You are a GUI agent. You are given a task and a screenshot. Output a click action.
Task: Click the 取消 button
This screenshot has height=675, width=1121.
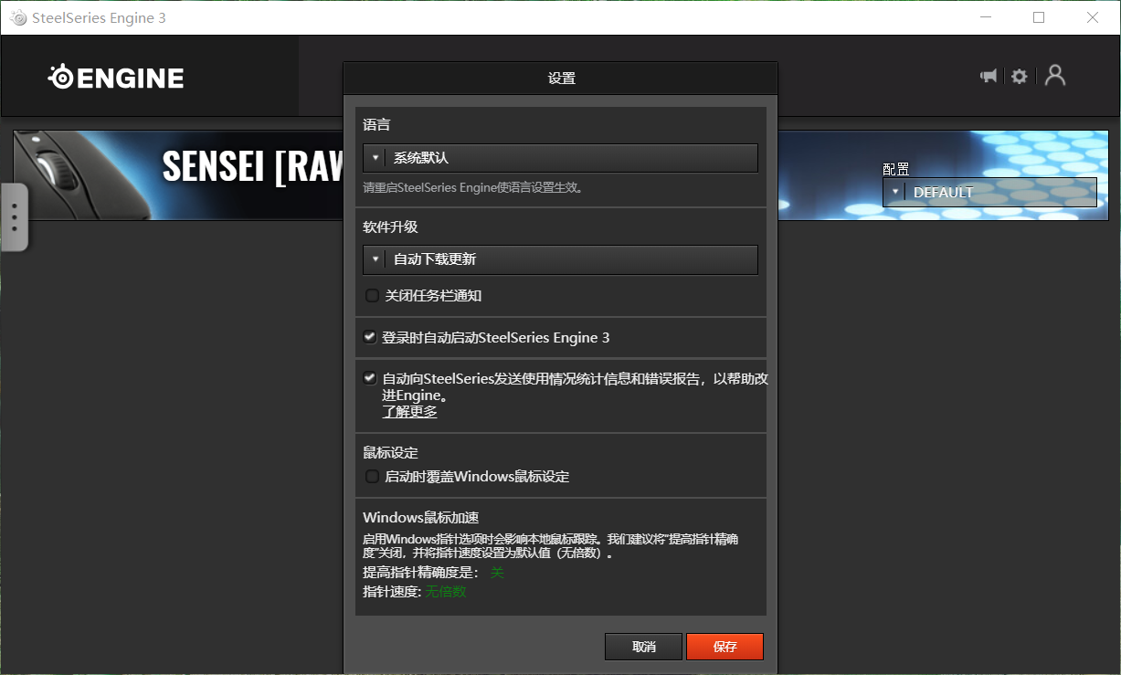643,647
